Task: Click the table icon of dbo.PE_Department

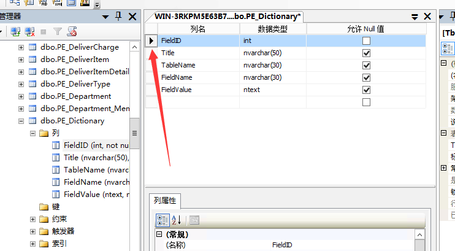Action: [x=32, y=96]
